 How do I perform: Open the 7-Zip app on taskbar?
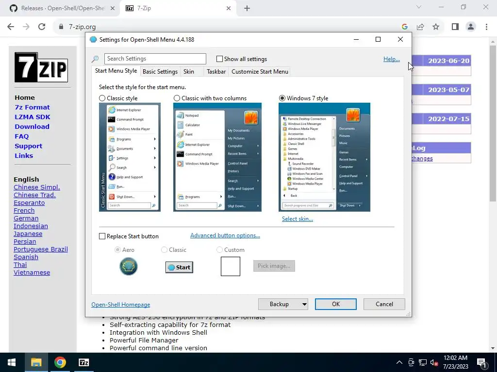click(x=83, y=362)
